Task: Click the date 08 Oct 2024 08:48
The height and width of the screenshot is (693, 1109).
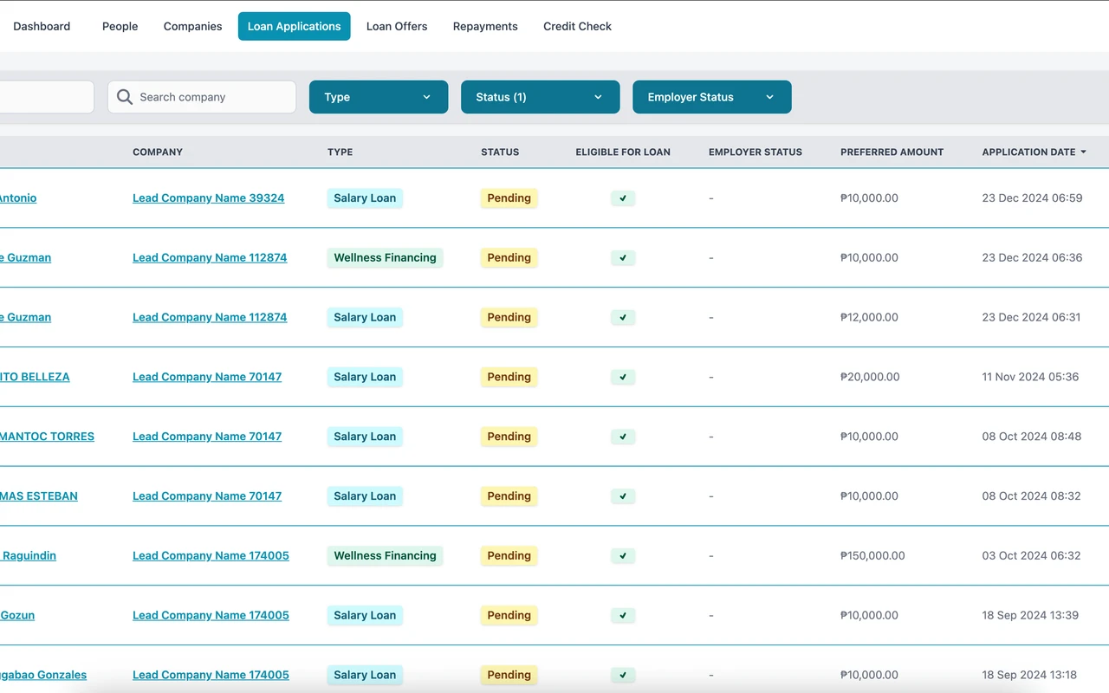Action: (x=1031, y=437)
